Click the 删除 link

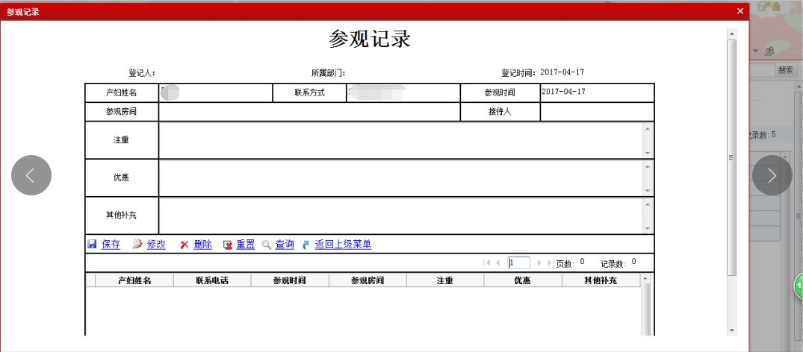(202, 245)
